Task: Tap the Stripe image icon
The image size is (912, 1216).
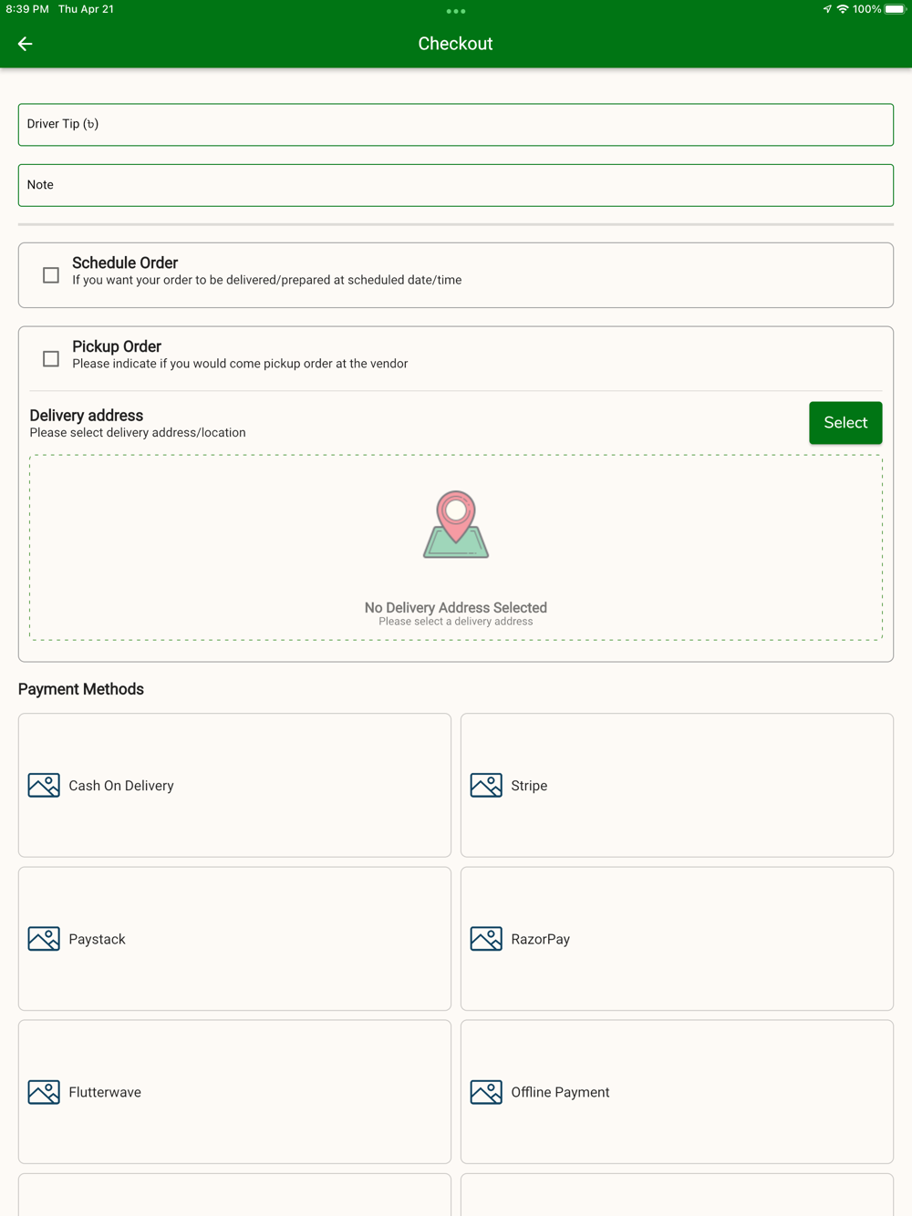Action: 486,785
